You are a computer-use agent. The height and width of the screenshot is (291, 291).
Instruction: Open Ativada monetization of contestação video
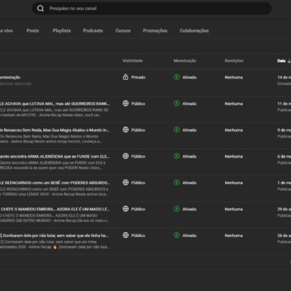(189, 77)
